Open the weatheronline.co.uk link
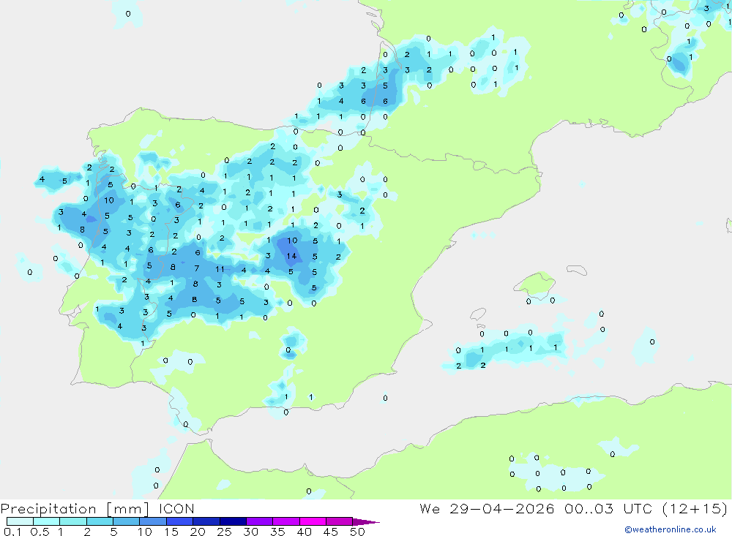The height and width of the screenshot is (536, 732). tap(671, 529)
